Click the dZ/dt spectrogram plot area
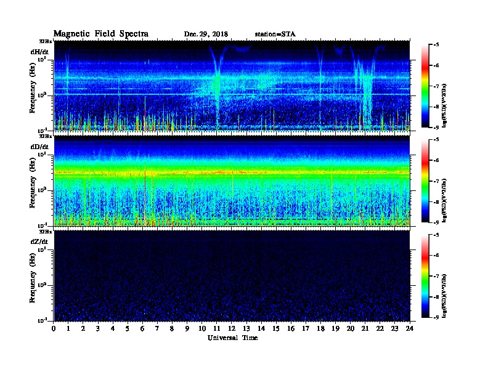This screenshot has width=488, height=377. (x=232, y=275)
